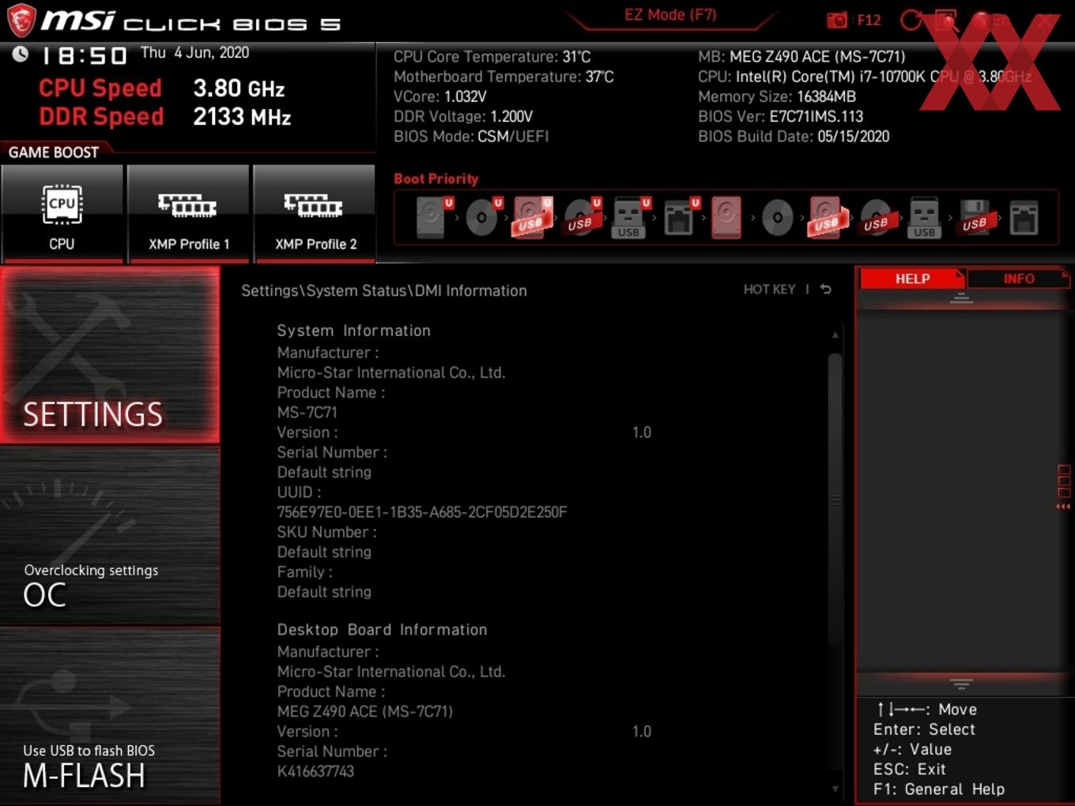Open the M-FLASH BIOS flashing tile

[110, 716]
